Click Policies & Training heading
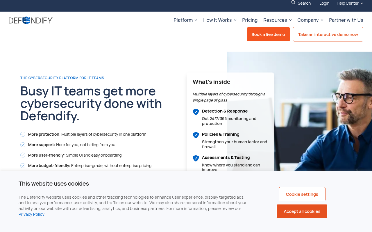Image resolution: width=372 pixels, height=232 pixels. tap(221, 134)
